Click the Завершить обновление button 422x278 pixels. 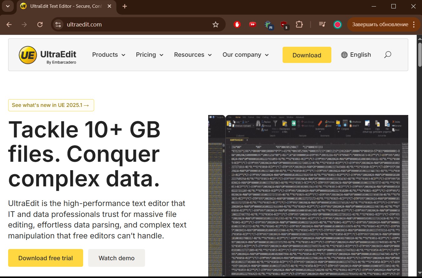(380, 24)
